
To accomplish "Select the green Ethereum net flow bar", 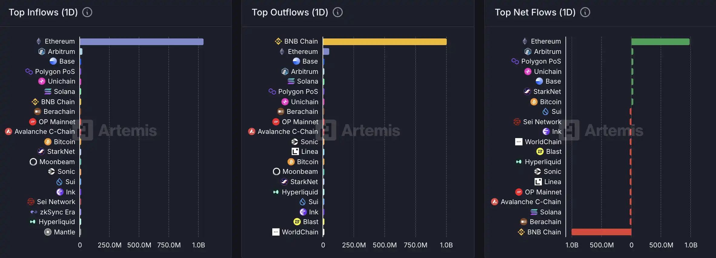I will pyautogui.click(x=660, y=42).
